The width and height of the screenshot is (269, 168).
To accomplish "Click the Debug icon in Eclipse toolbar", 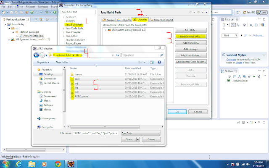I will [x=47, y=12].
